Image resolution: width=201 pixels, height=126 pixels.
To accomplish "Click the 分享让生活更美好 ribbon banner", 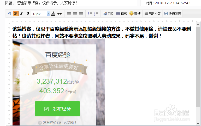I will 59,69.
